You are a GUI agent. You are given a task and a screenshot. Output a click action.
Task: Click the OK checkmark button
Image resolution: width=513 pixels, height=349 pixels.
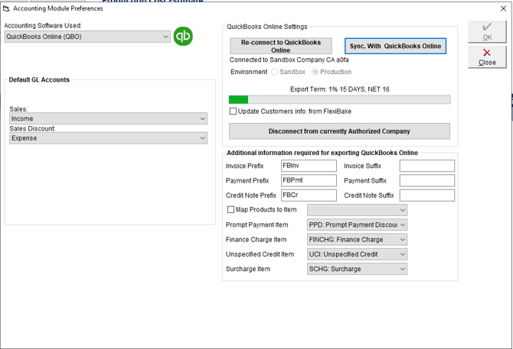click(487, 31)
